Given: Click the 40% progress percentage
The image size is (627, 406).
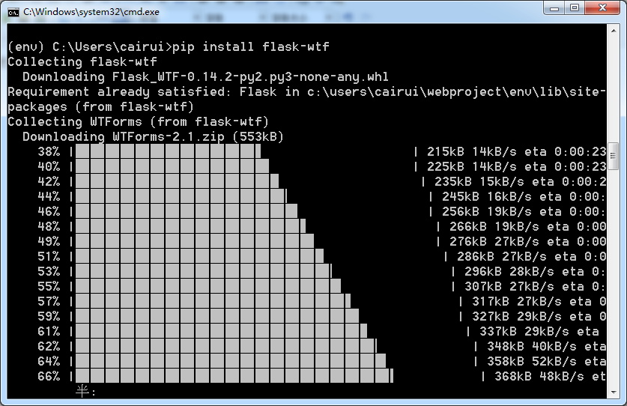Looking at the screenshot, I should pyautogui.click(x=49, y=167).
